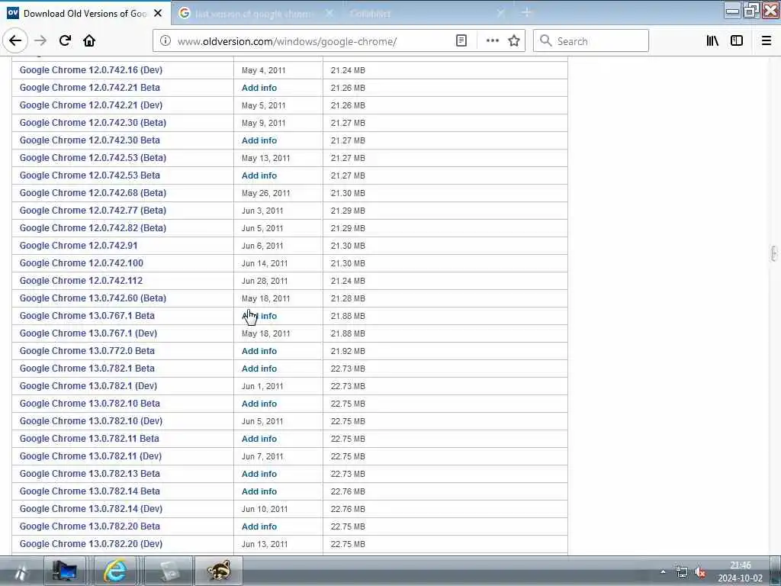The height and width of the screenshot is (586, 781).
Task: Open the raccoon app in taskbar
Action: click(219, 571)
